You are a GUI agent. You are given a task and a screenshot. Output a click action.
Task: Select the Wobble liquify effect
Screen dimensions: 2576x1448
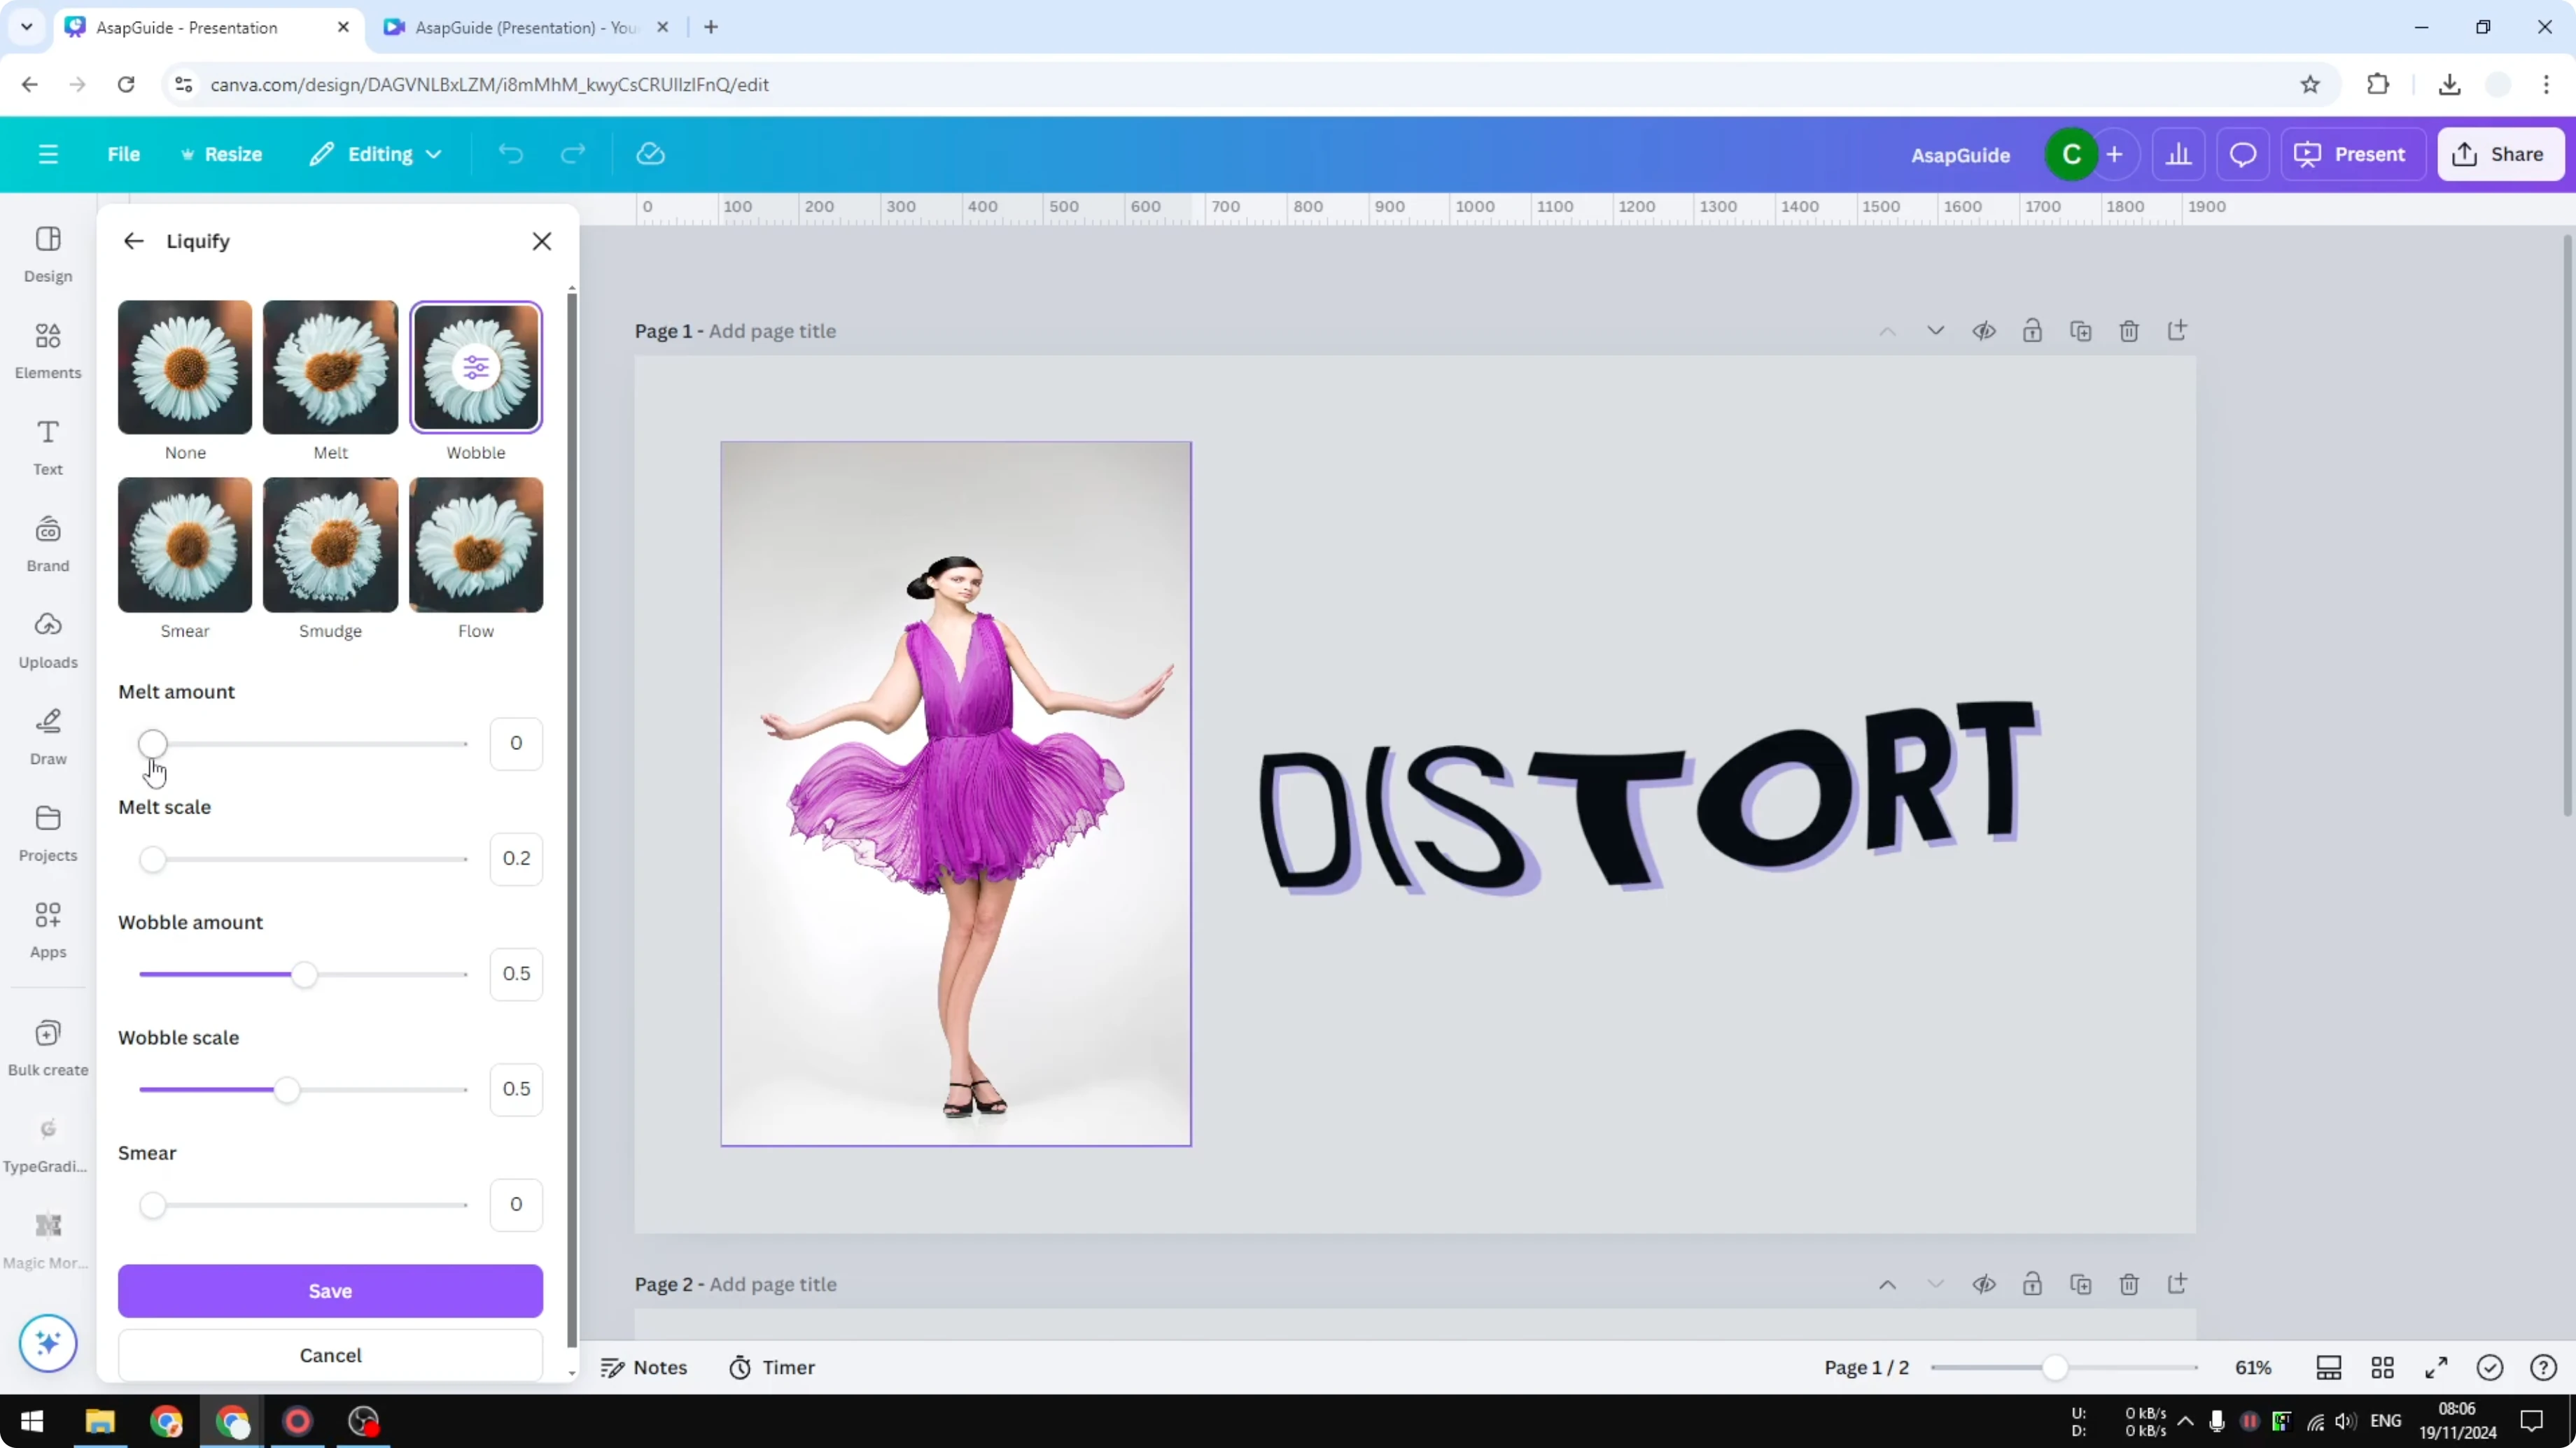(x=476, y=367)
